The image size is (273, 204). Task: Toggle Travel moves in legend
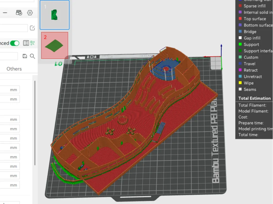coord(247,64)
